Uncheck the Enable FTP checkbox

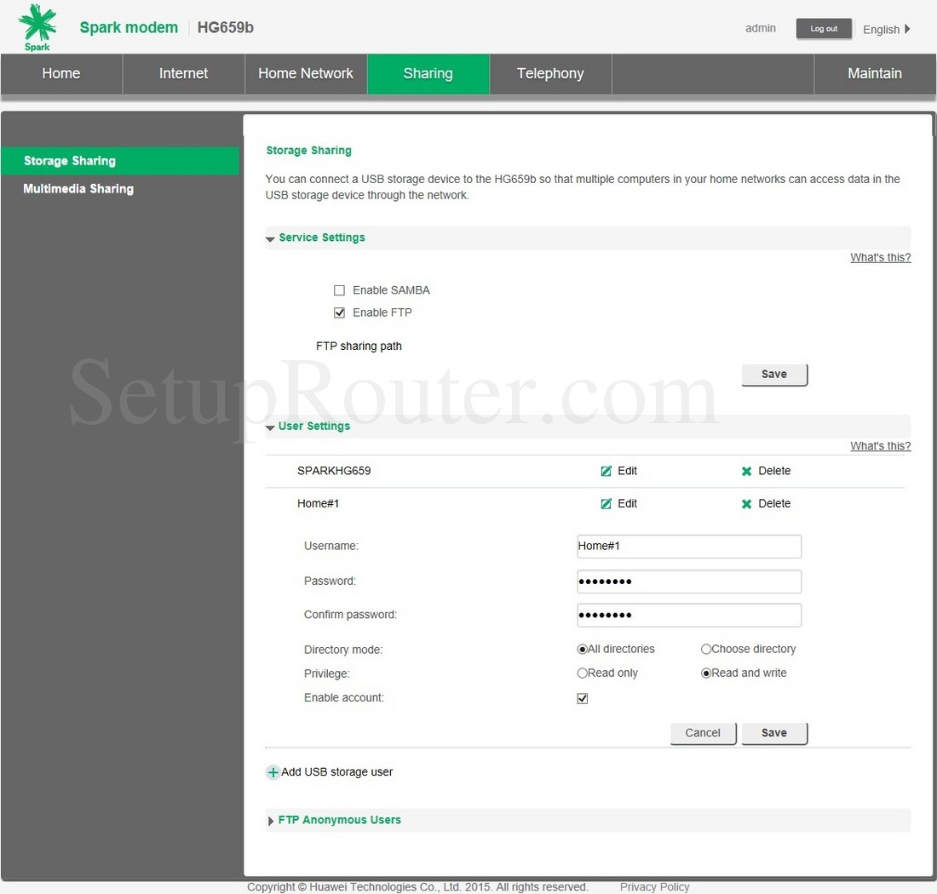coord(339,312)
